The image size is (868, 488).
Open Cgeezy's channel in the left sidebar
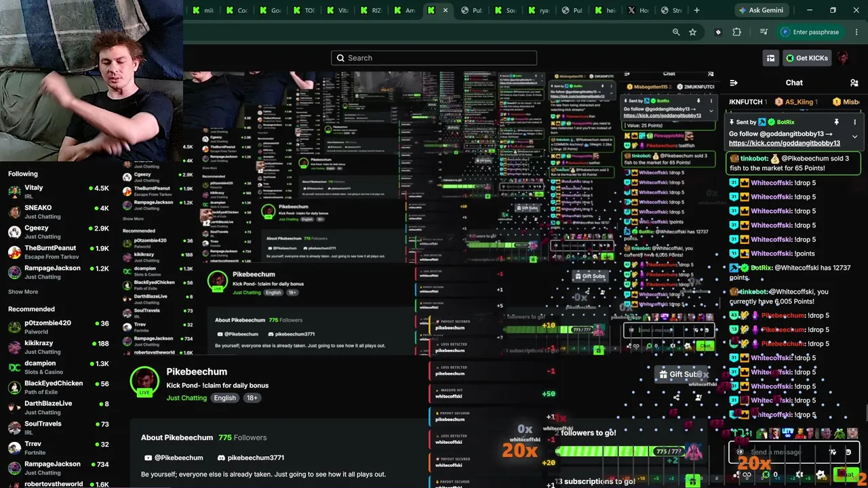pos(58,232)
